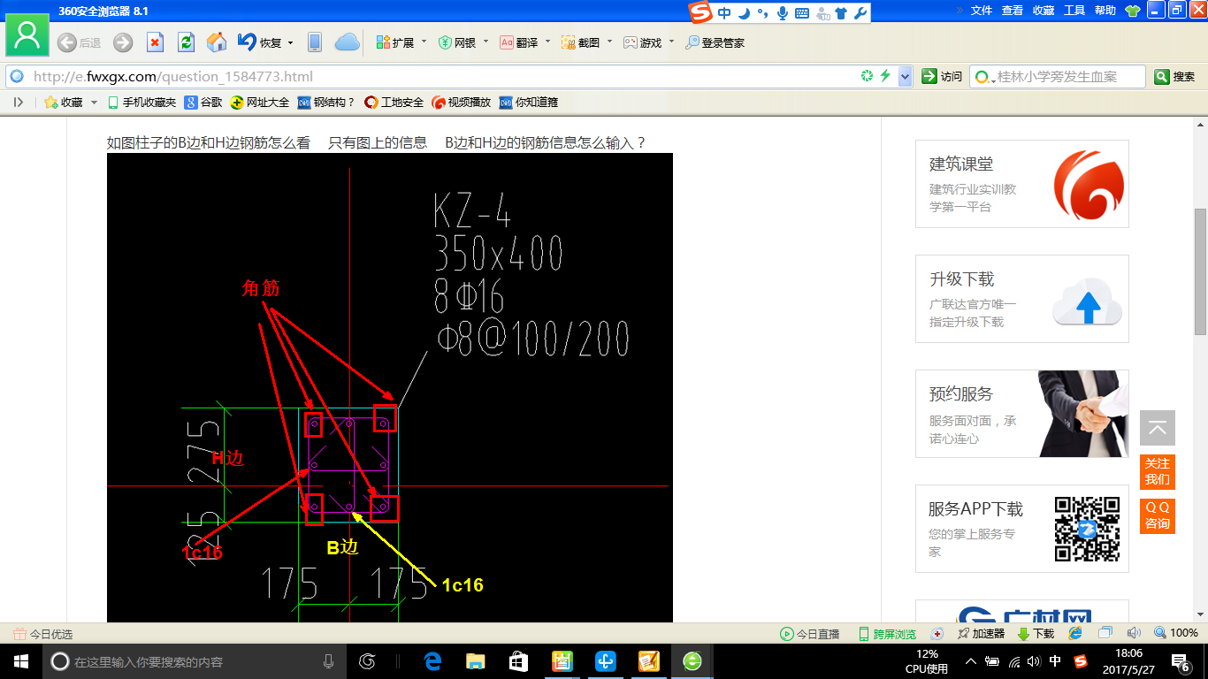This screenshot has height=679, width=1208.
Task: Open the 服务APP下载 QR code card
Action: (1021, 529)
